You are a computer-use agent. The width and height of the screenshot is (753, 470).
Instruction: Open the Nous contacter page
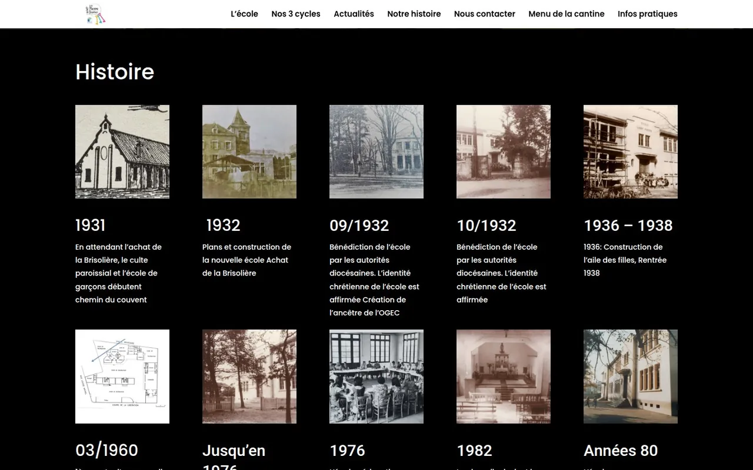(485, 14)
